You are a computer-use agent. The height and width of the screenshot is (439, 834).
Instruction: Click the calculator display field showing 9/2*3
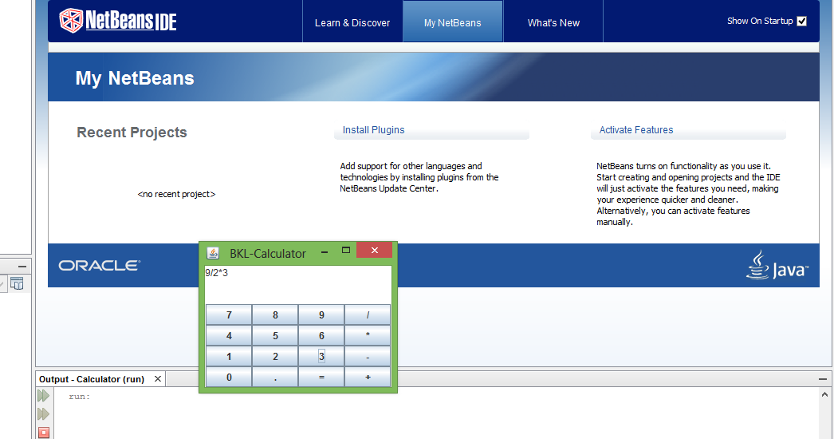[298, 284]
